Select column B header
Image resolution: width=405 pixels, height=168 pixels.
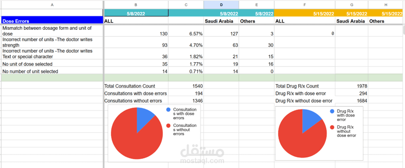point(136,4)
